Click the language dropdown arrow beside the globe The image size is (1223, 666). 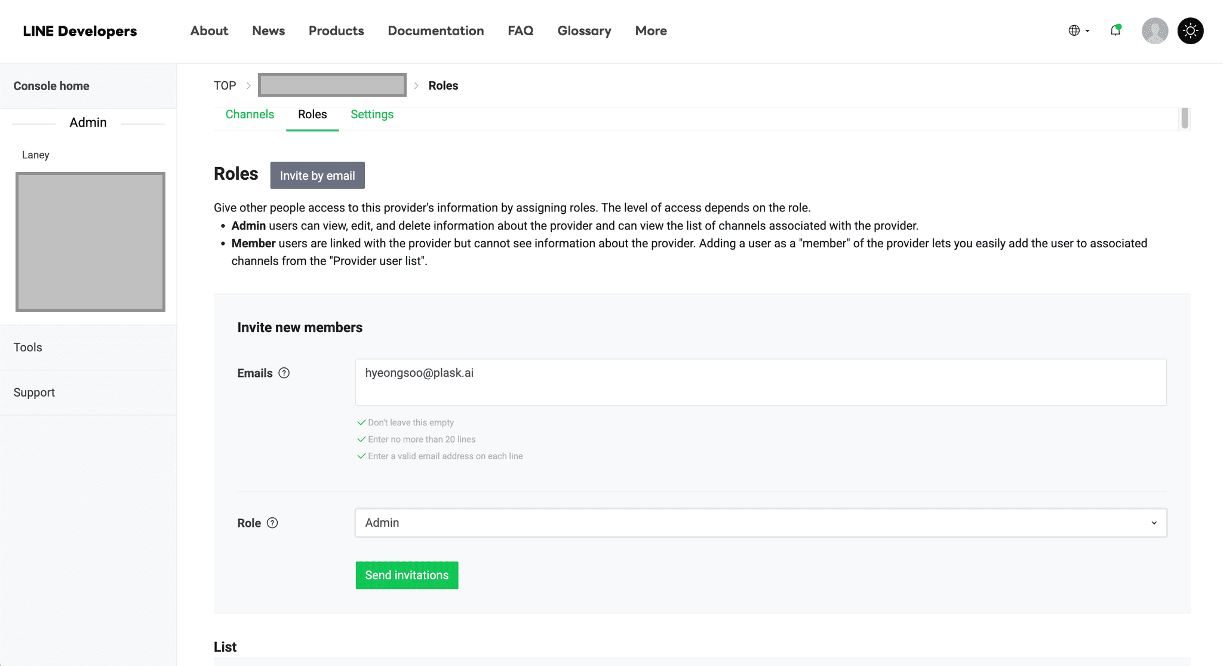pos(1087,31)
